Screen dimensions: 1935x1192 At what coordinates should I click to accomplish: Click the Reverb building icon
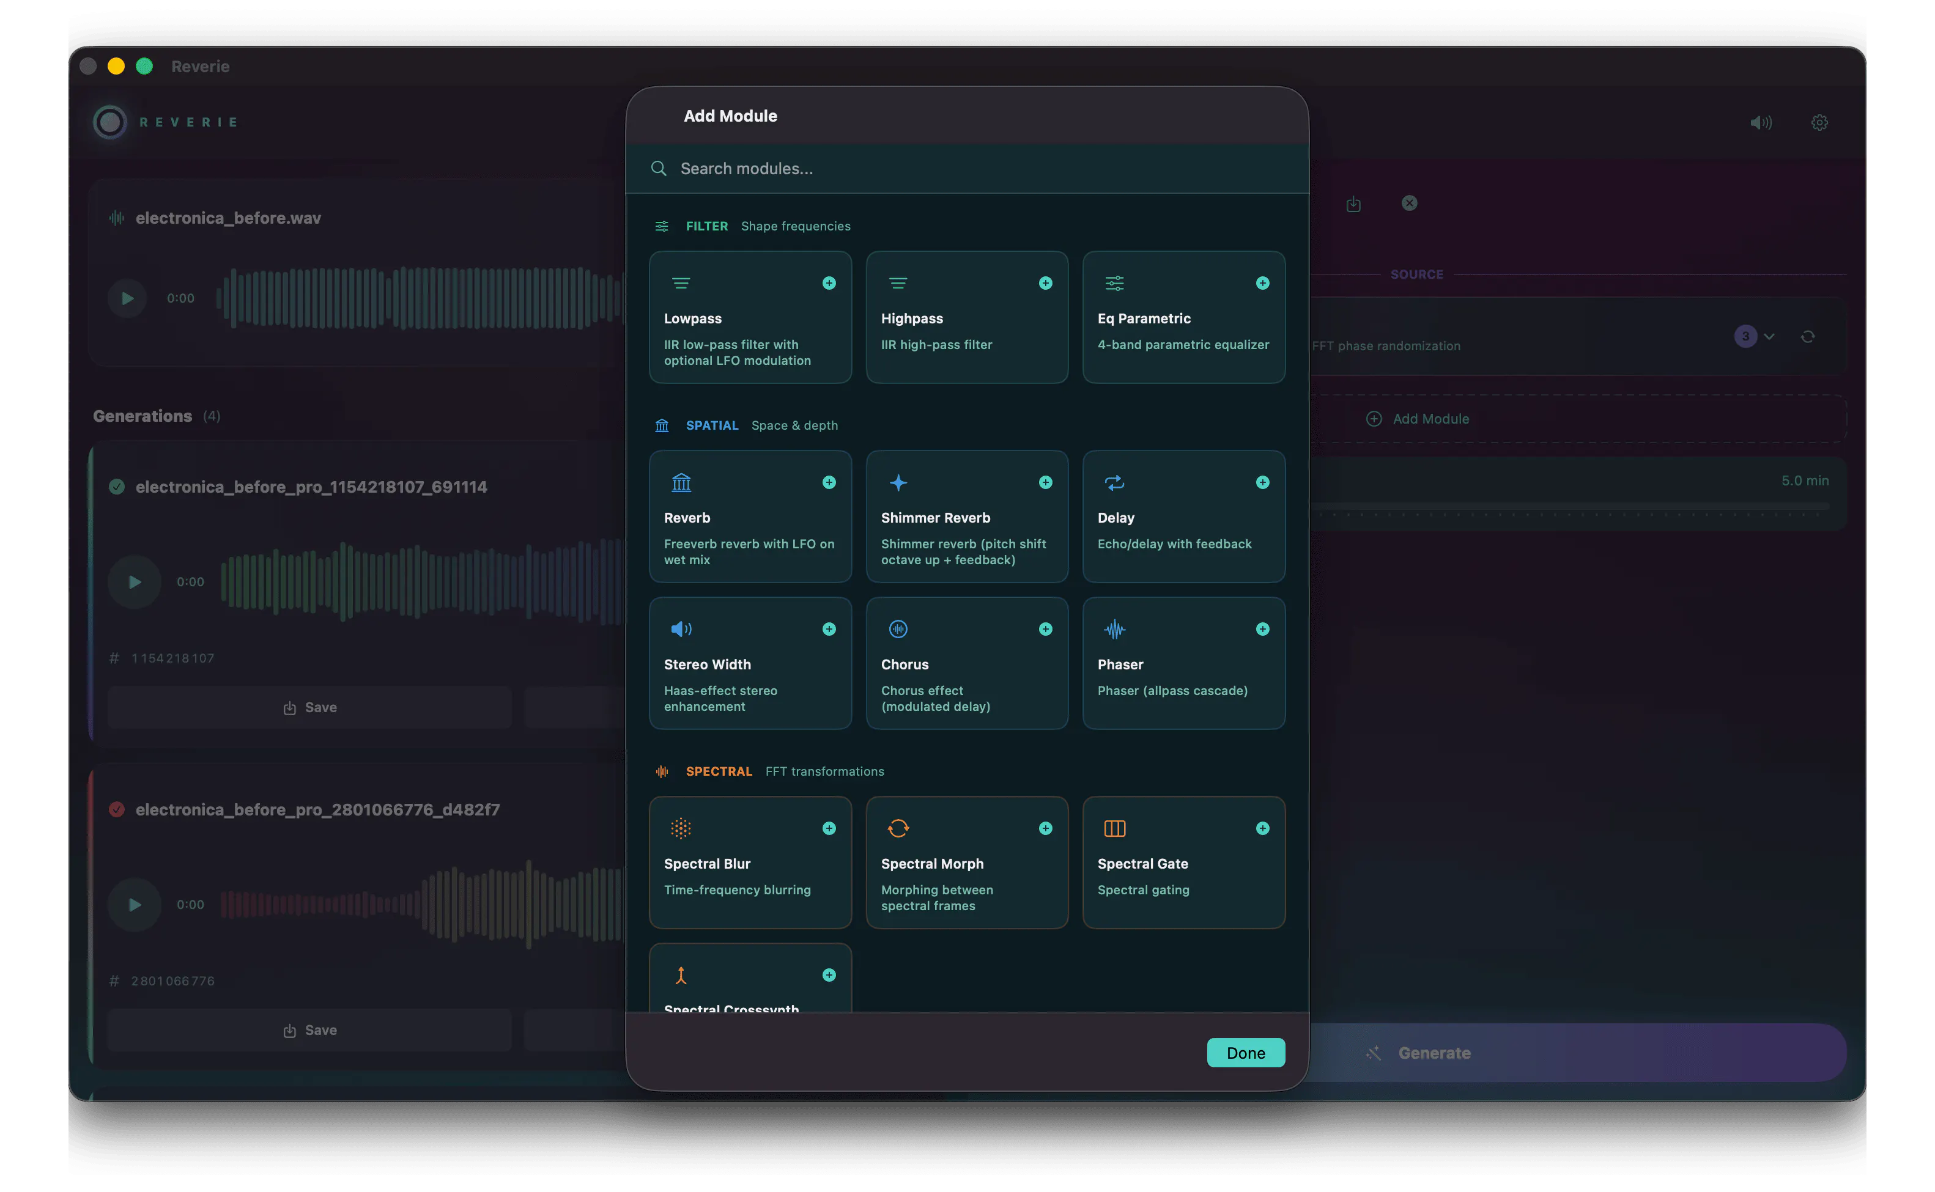click(681, 482)
